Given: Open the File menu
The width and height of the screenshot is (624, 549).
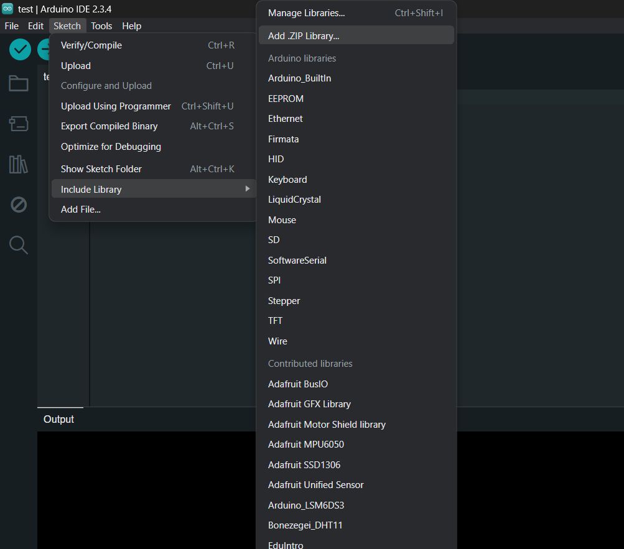Looking at the screenshot, I should point(12,26).
